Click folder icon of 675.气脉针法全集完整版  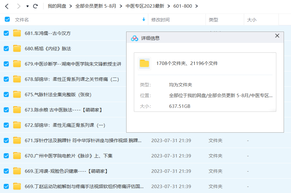click(17, 94)
